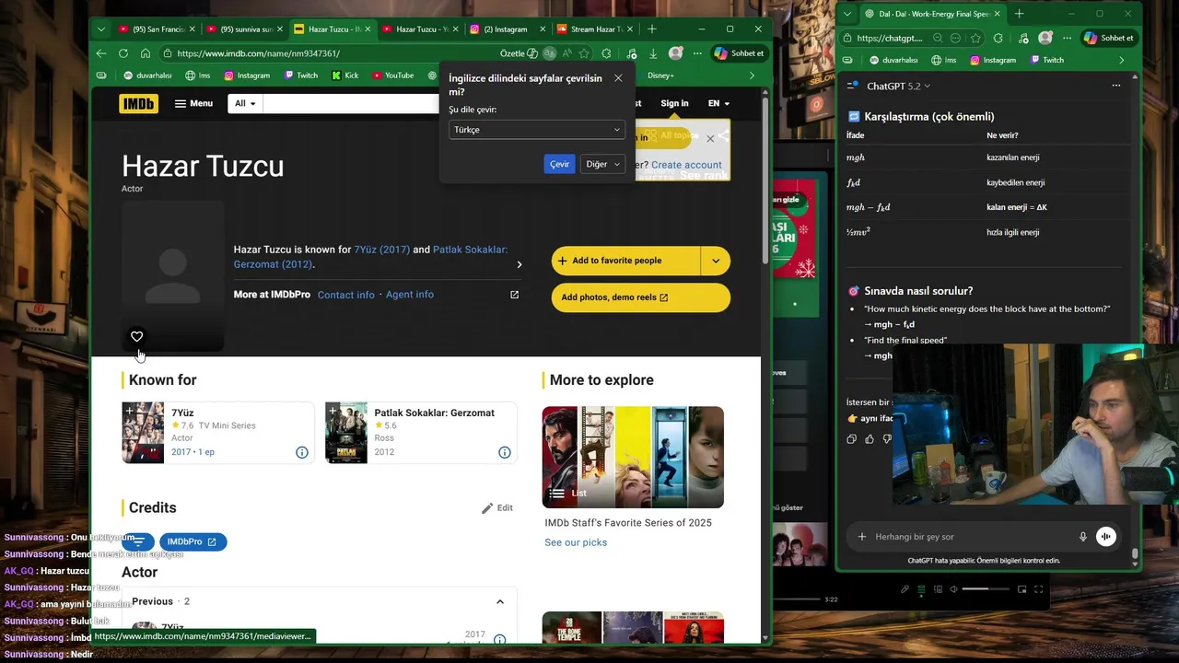Click See our picks link
Image resolution: width=1179 pixels, height=663 pixels.
(576, 542)
